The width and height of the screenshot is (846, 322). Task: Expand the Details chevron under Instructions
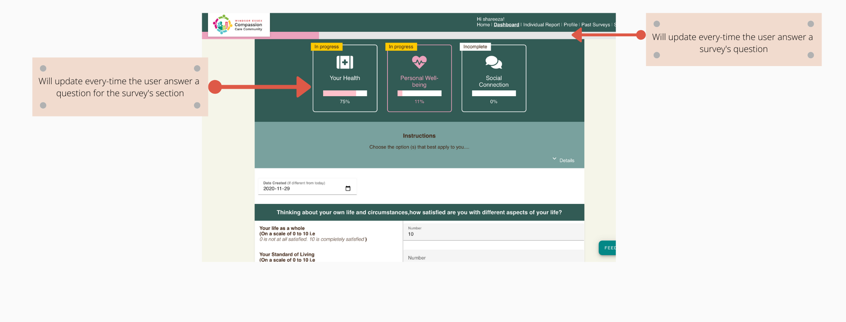[554, 159]
